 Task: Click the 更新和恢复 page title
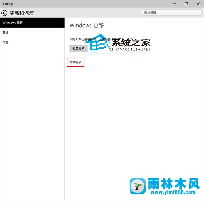pos(22,13)
